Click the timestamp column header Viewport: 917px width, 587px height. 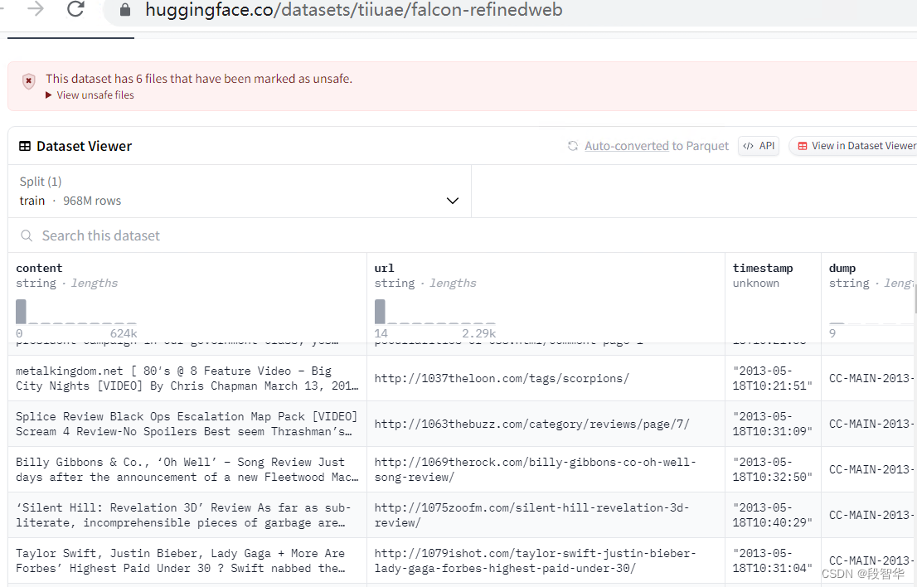coord(763,269)
